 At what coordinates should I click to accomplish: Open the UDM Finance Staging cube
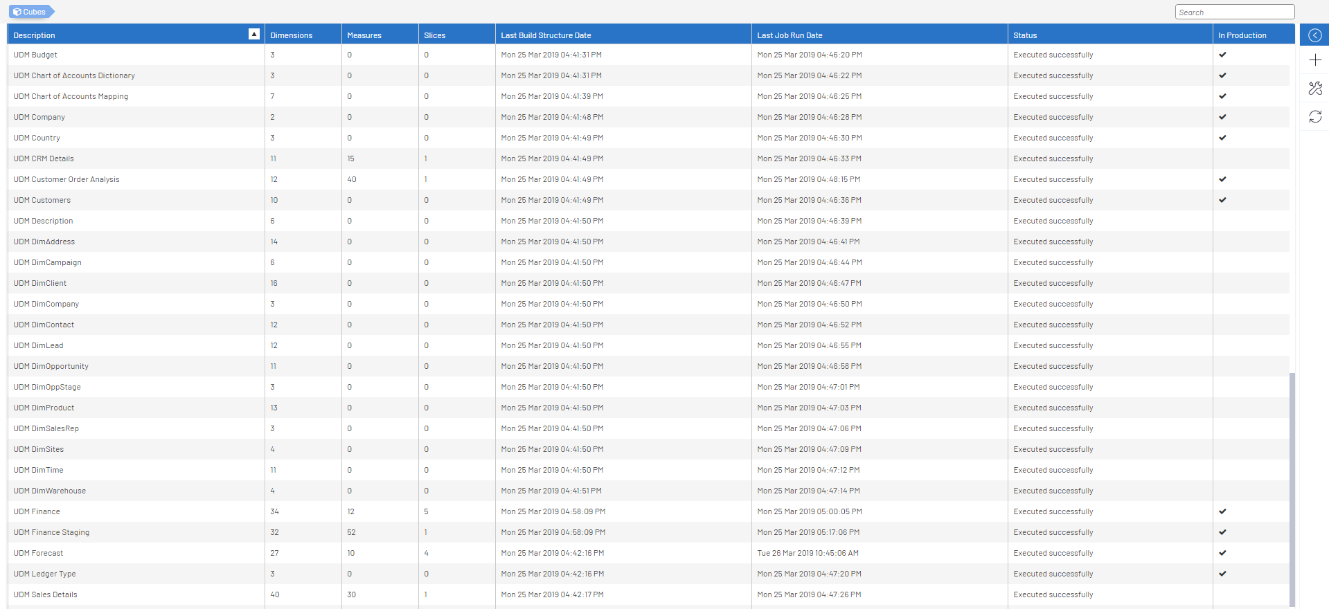click(51, 532)
